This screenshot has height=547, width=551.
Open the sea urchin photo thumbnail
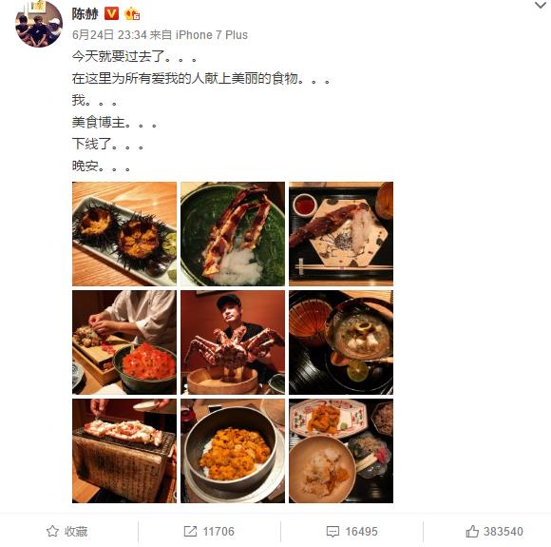pos(124,234)
